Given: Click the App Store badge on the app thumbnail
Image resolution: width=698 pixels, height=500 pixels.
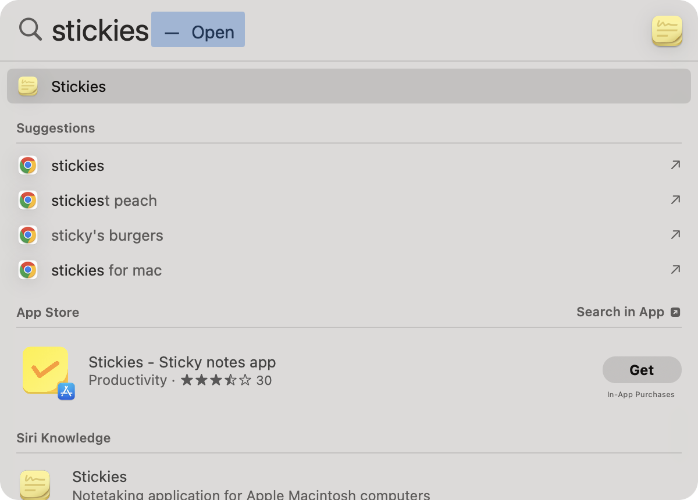Looking at the screenshot, I should click(x=66, y=392).
